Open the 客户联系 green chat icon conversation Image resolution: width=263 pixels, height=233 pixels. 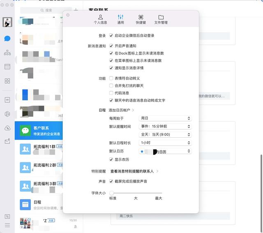click(25, 131)
